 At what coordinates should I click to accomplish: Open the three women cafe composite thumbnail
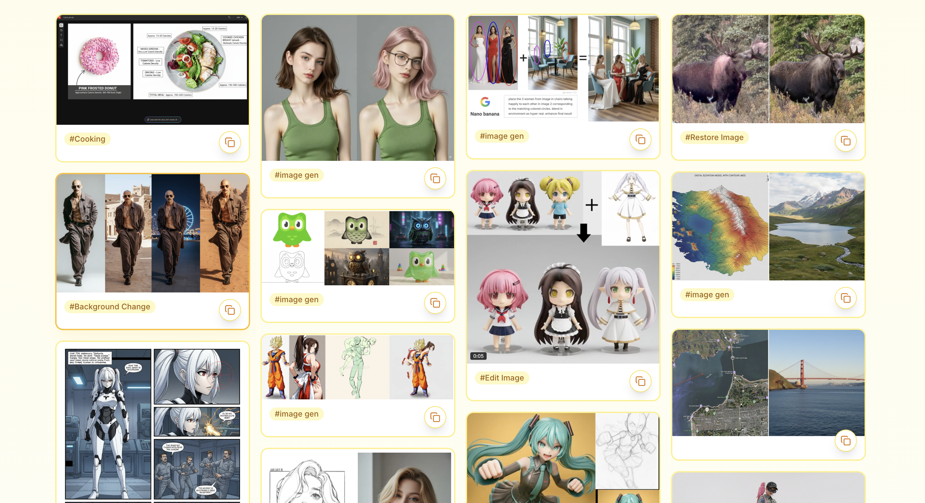pyautogui.click(x=563, y=68)
